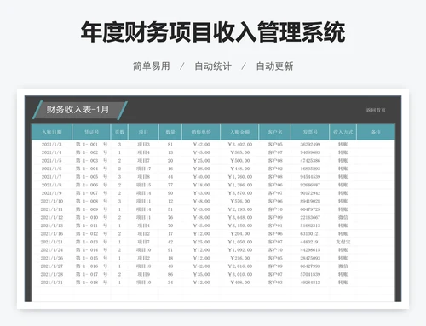Click the 自动统计 tagline text
426x326 pixels.
point(213,66)
